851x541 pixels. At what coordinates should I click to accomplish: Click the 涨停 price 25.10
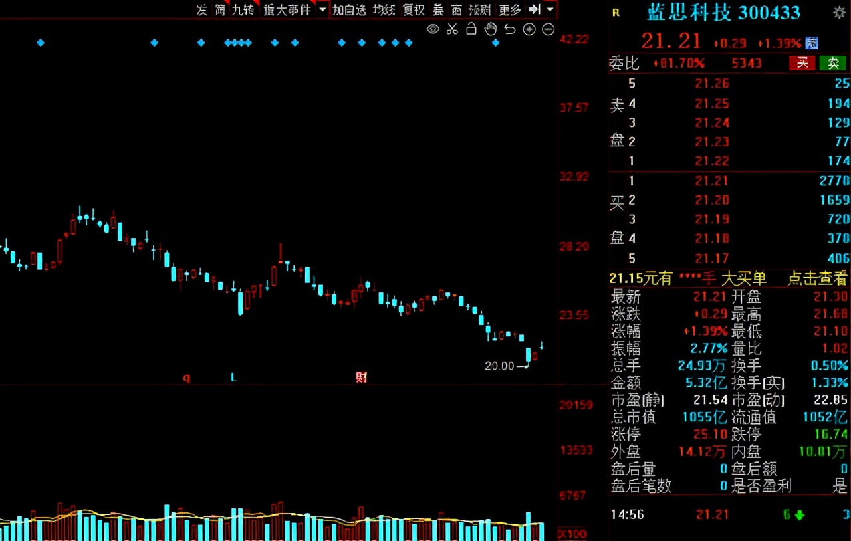coord(709,435)
